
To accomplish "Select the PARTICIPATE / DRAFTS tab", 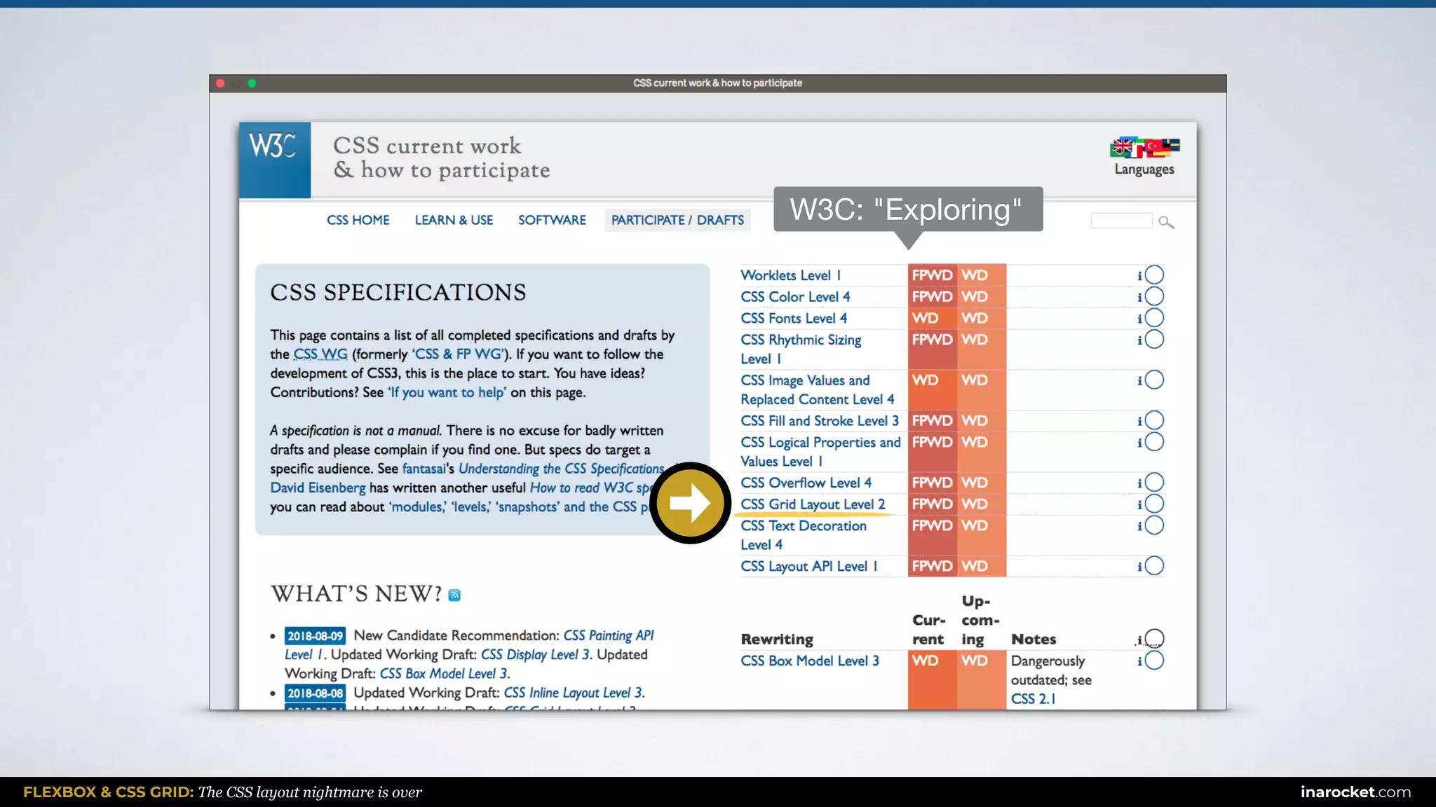I will tap(677, 220).
